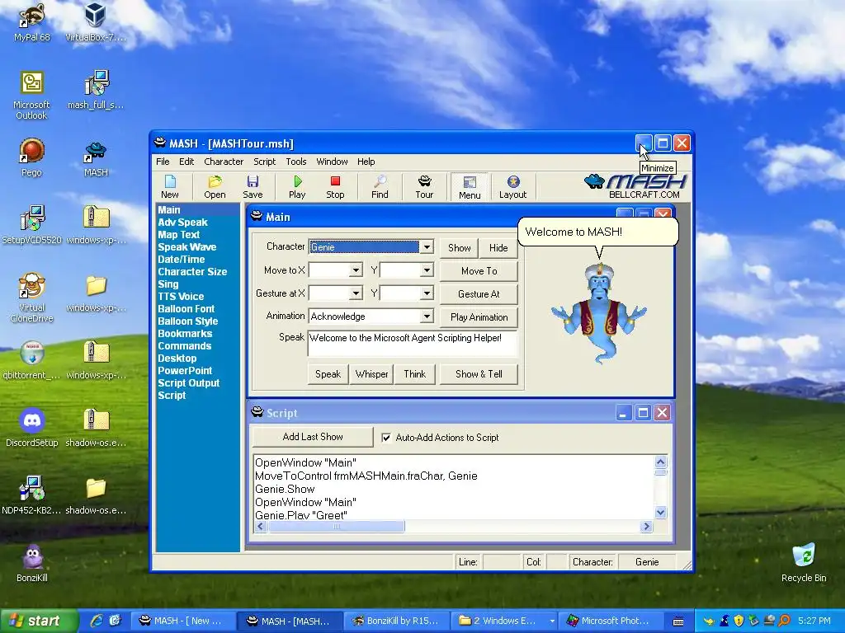Click the Speak button below the text box
Screen dimensions: 845x633
pyautogui.click(x=328, y=374)
